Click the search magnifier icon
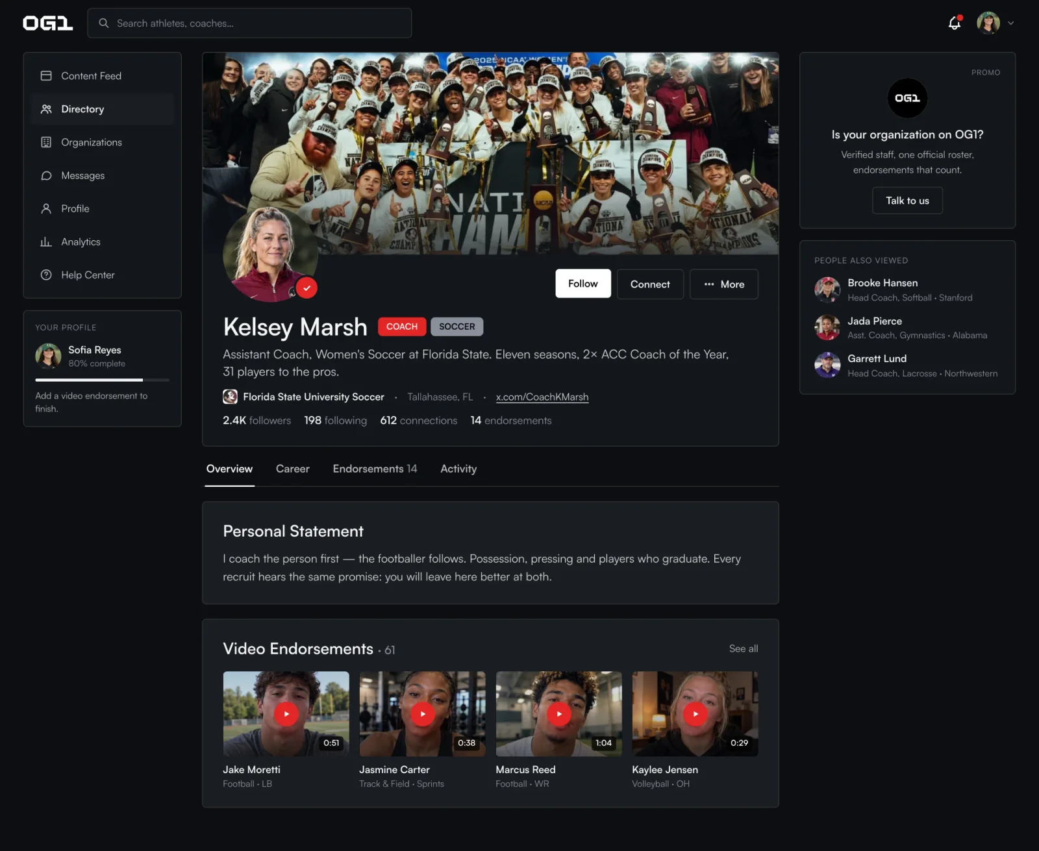This screenshot has height=851, width=1039. coord(103,23)
